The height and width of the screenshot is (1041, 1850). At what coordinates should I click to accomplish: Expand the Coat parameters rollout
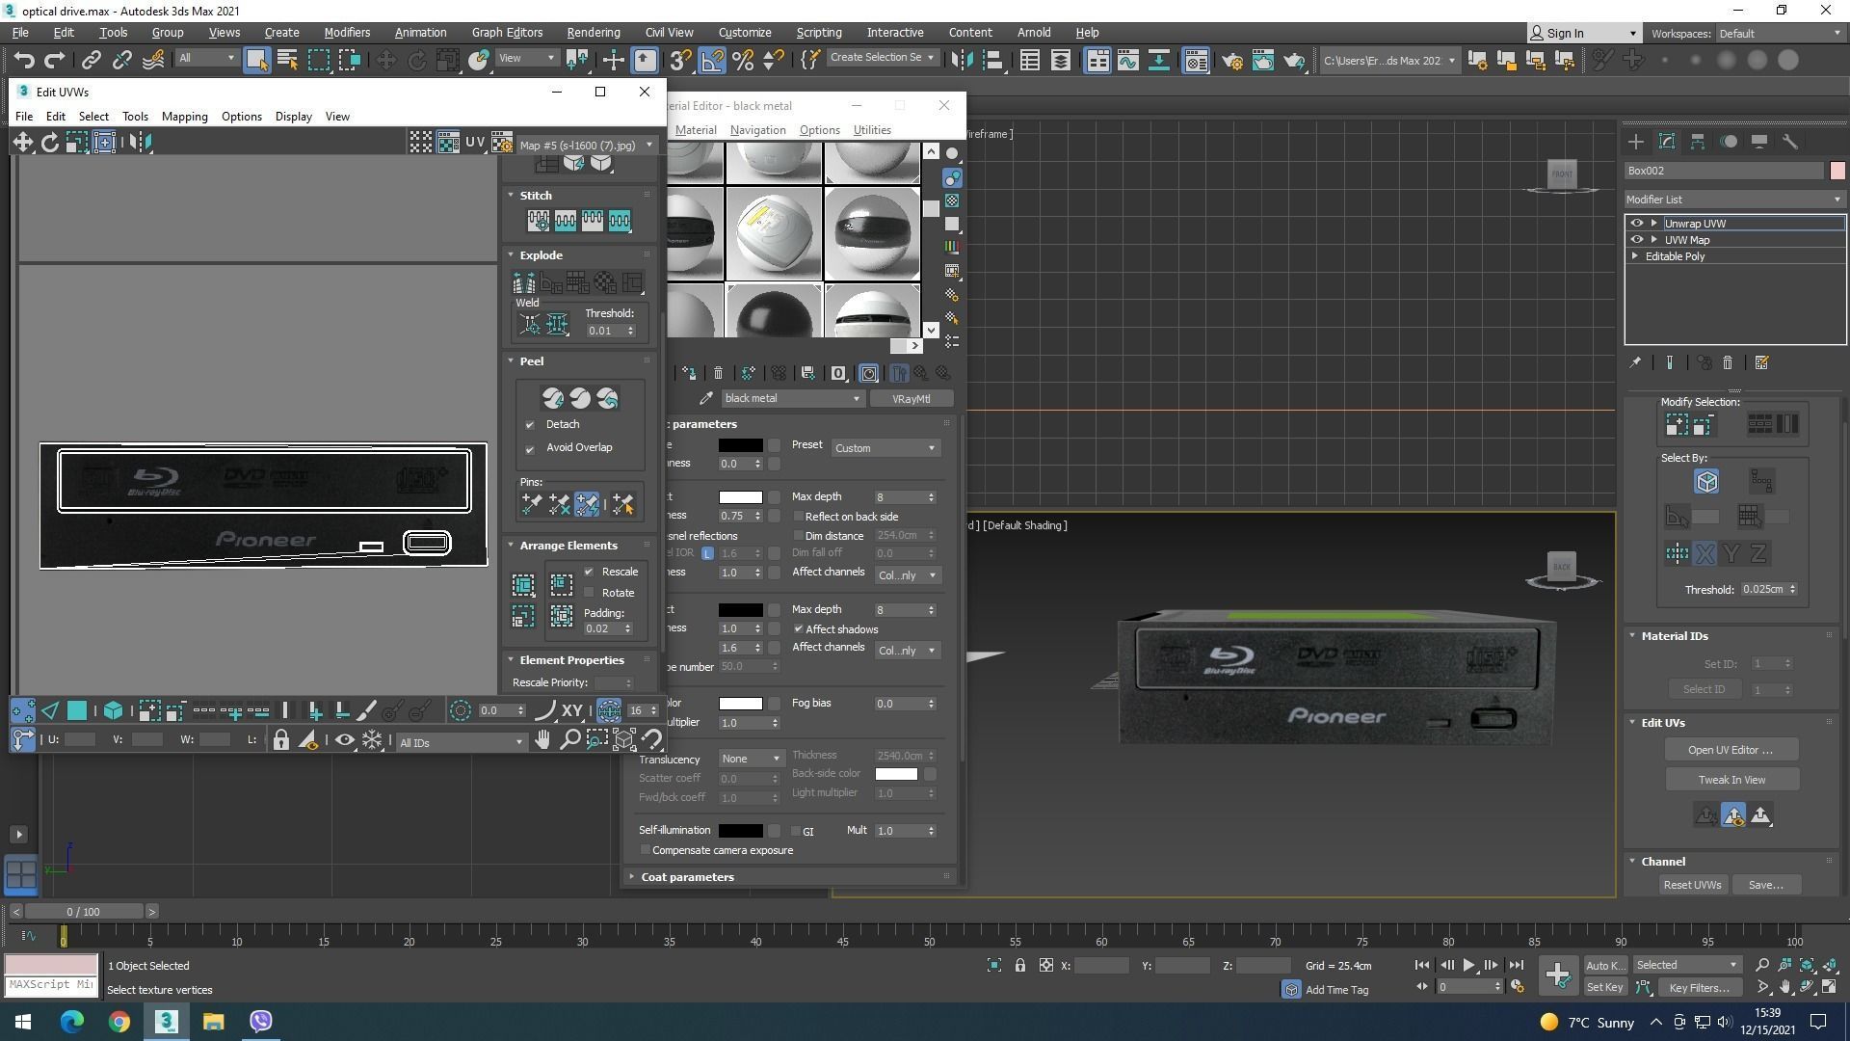click(687, 877)
